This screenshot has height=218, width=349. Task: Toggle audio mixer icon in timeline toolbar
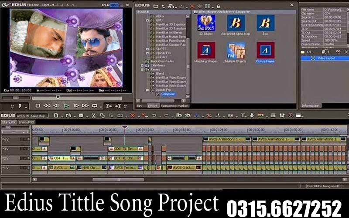pos(282,116)
